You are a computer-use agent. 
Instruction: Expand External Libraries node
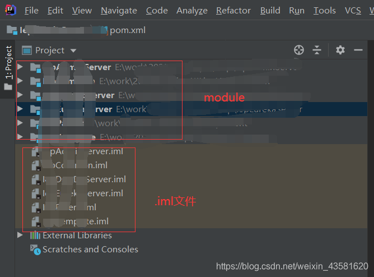pos(20,235)
